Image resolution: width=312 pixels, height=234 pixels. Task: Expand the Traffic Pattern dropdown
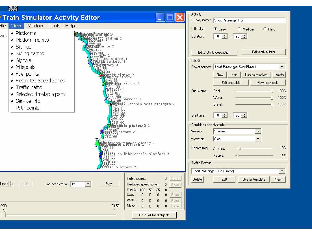tap(281, 171)
